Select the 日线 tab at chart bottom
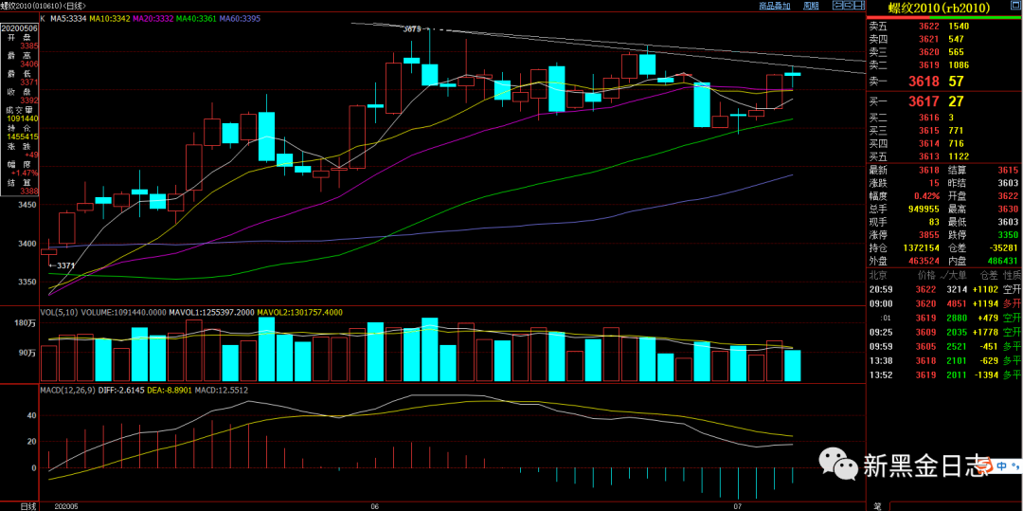Image resolution: width=1023 pixels, height=511 pixels. [28, 505]
